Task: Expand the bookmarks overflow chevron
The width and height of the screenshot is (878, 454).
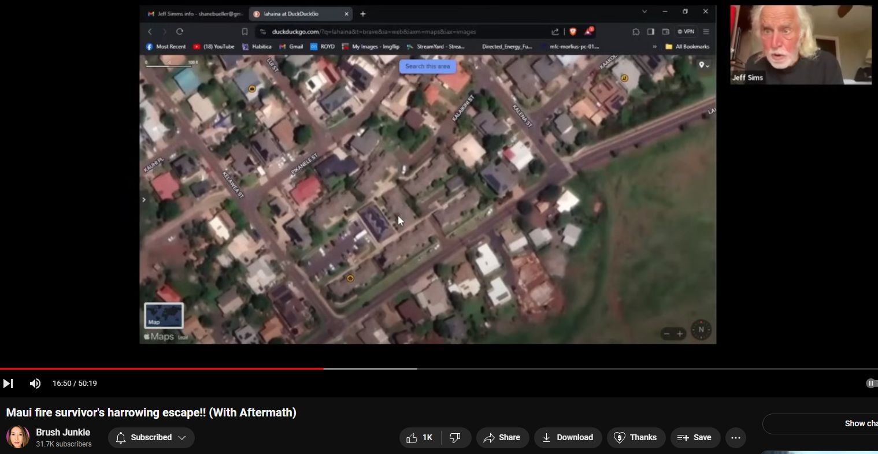Action: click(655, 47)
